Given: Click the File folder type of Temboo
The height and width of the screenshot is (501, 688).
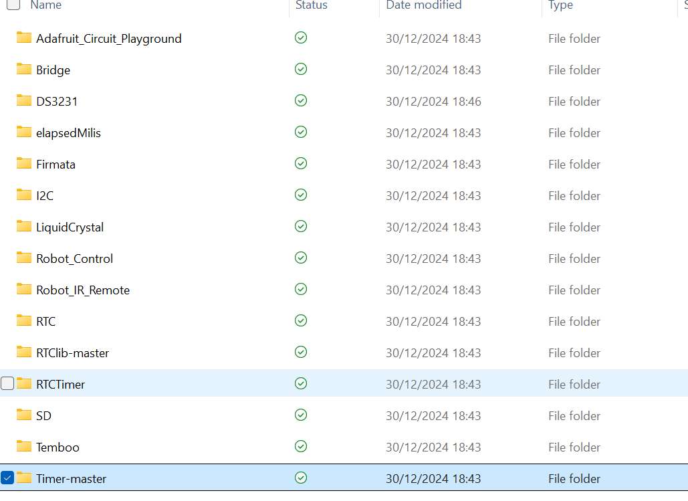Looking at the screenshot, I should coord(574,447).
